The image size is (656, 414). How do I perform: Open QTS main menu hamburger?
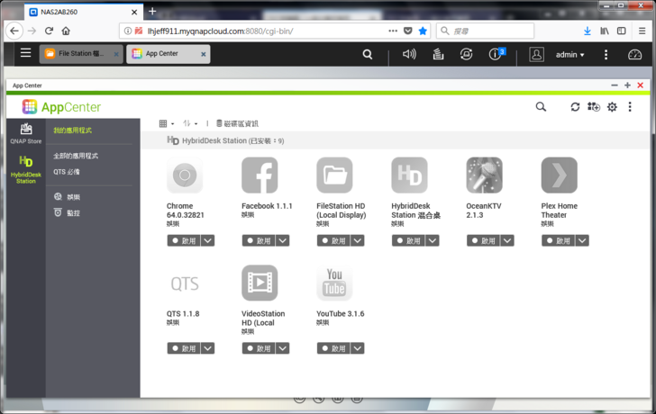click(25, 53)
